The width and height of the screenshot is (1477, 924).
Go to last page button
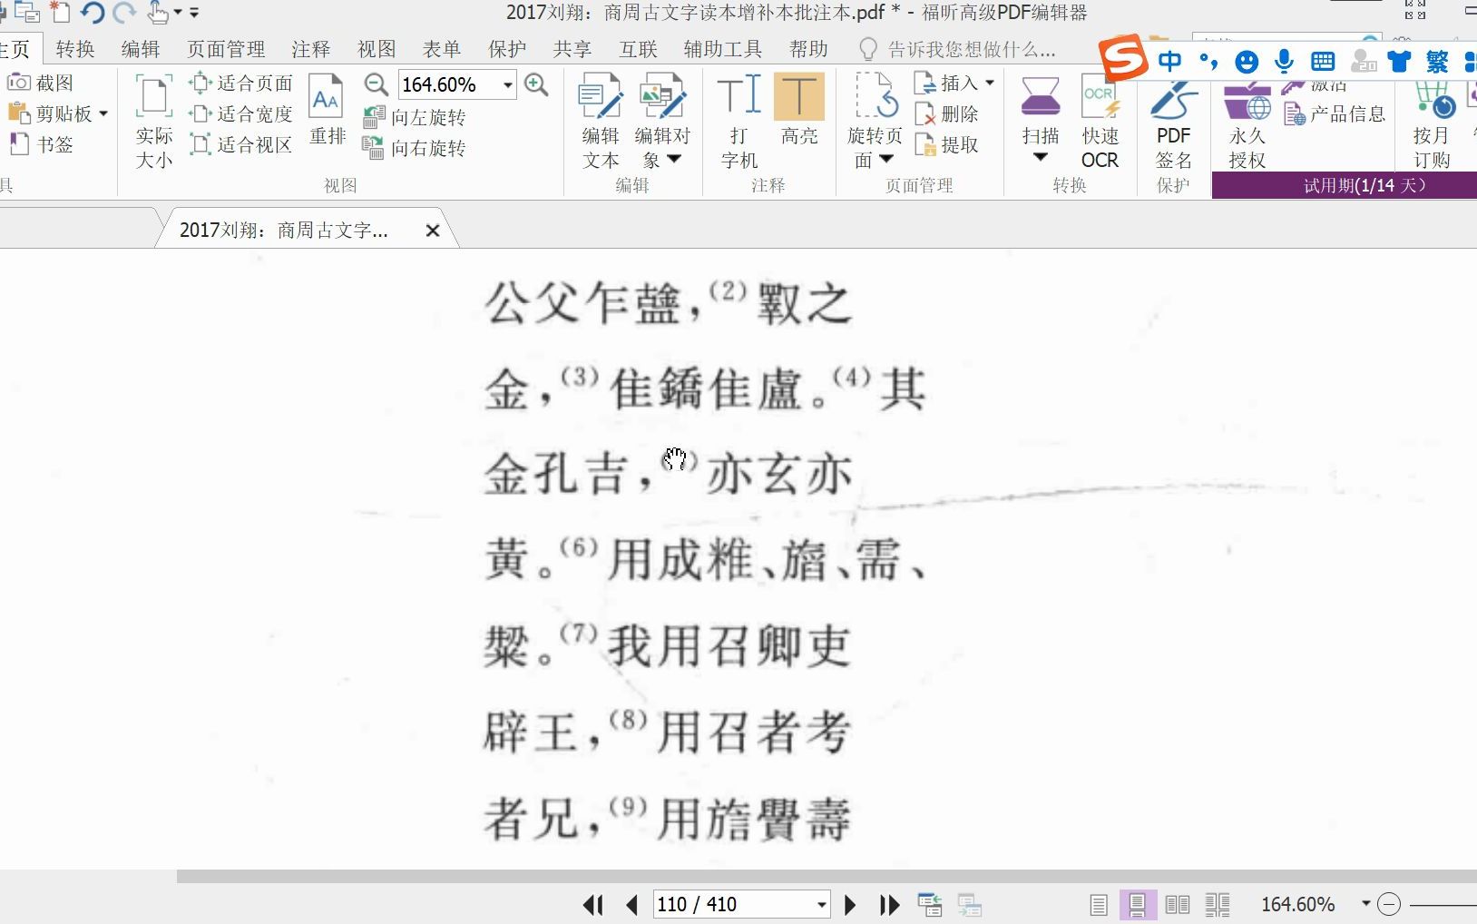pyautogui.click(x=889, y=905)
